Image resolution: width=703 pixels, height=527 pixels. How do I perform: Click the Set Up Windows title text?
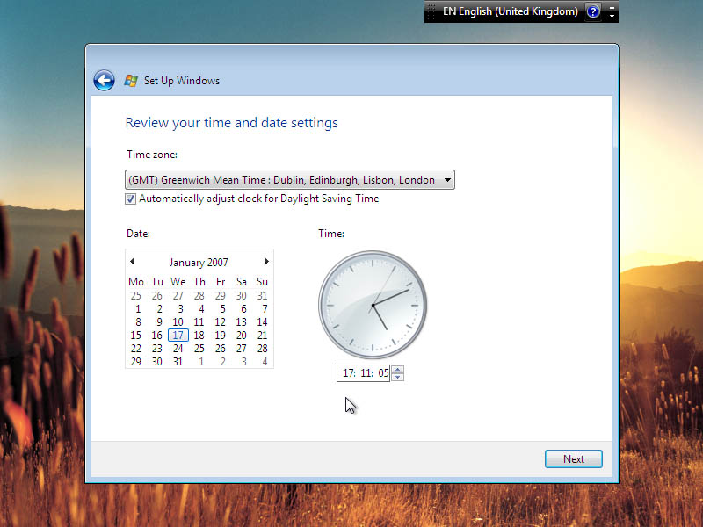(182, 81)
